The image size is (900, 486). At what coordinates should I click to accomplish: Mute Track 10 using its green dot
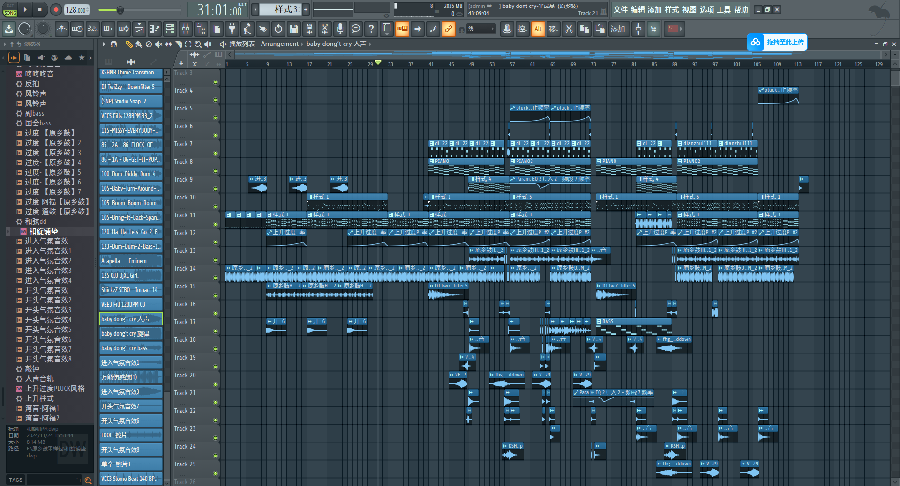pos(215,207)
